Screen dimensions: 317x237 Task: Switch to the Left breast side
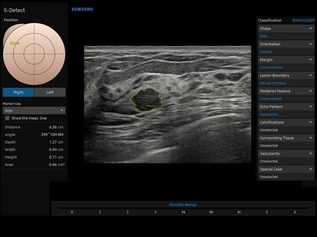click(x=50, y=92)
